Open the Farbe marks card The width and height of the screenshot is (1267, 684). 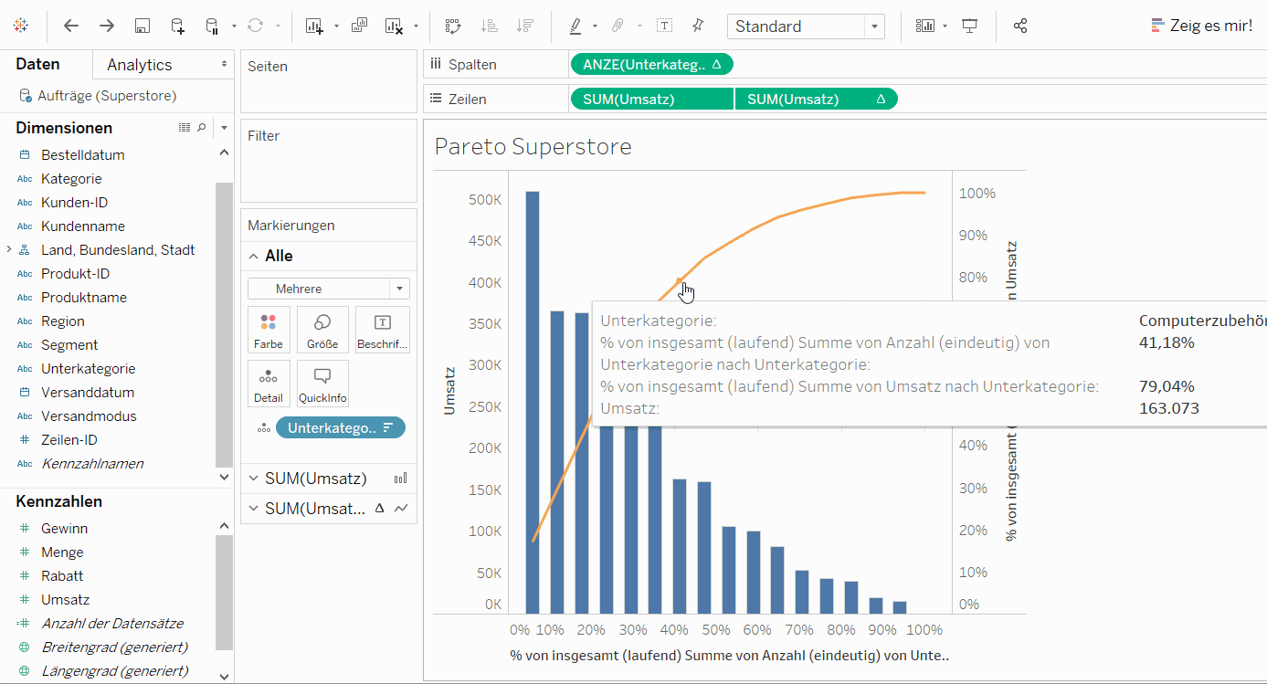(x=269, y=330)
